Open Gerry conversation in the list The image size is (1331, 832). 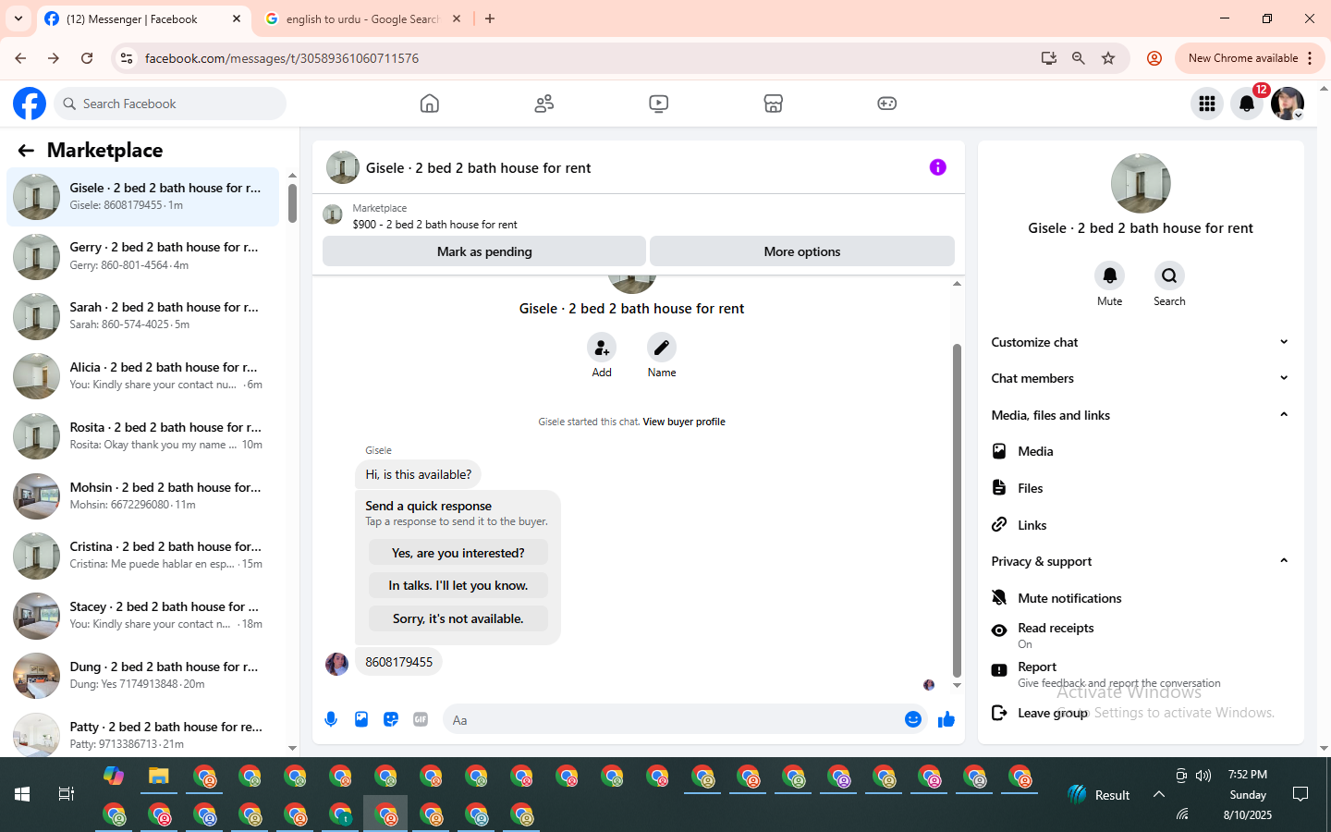pyautogui.click(x=143, y=256)
